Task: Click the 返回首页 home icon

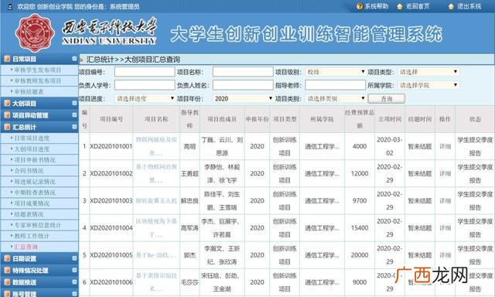Action: click(400, 6)
